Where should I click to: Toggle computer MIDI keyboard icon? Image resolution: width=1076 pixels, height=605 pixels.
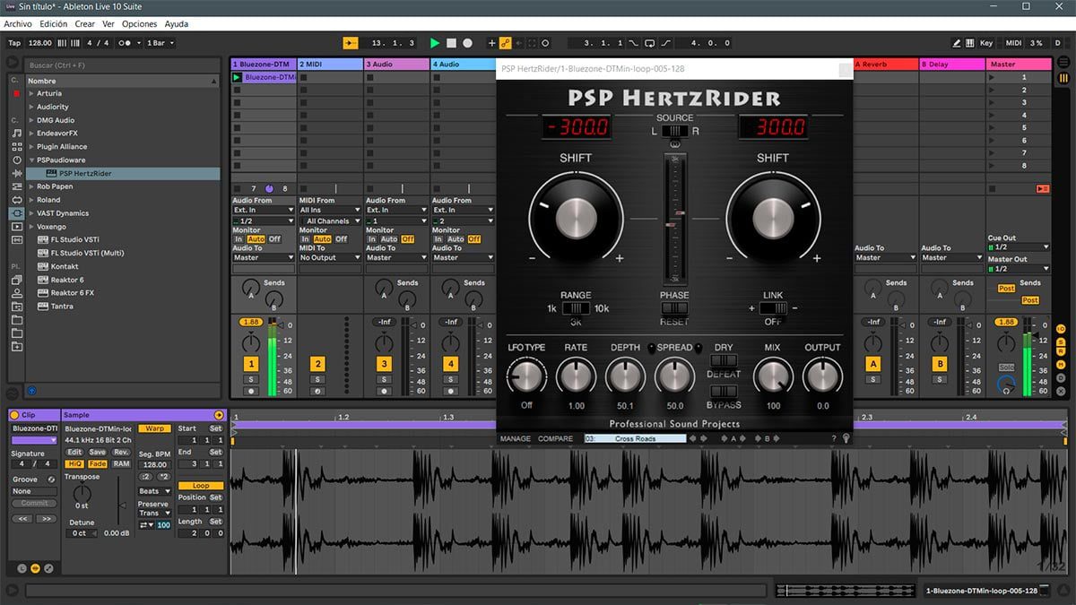point(971,43)
